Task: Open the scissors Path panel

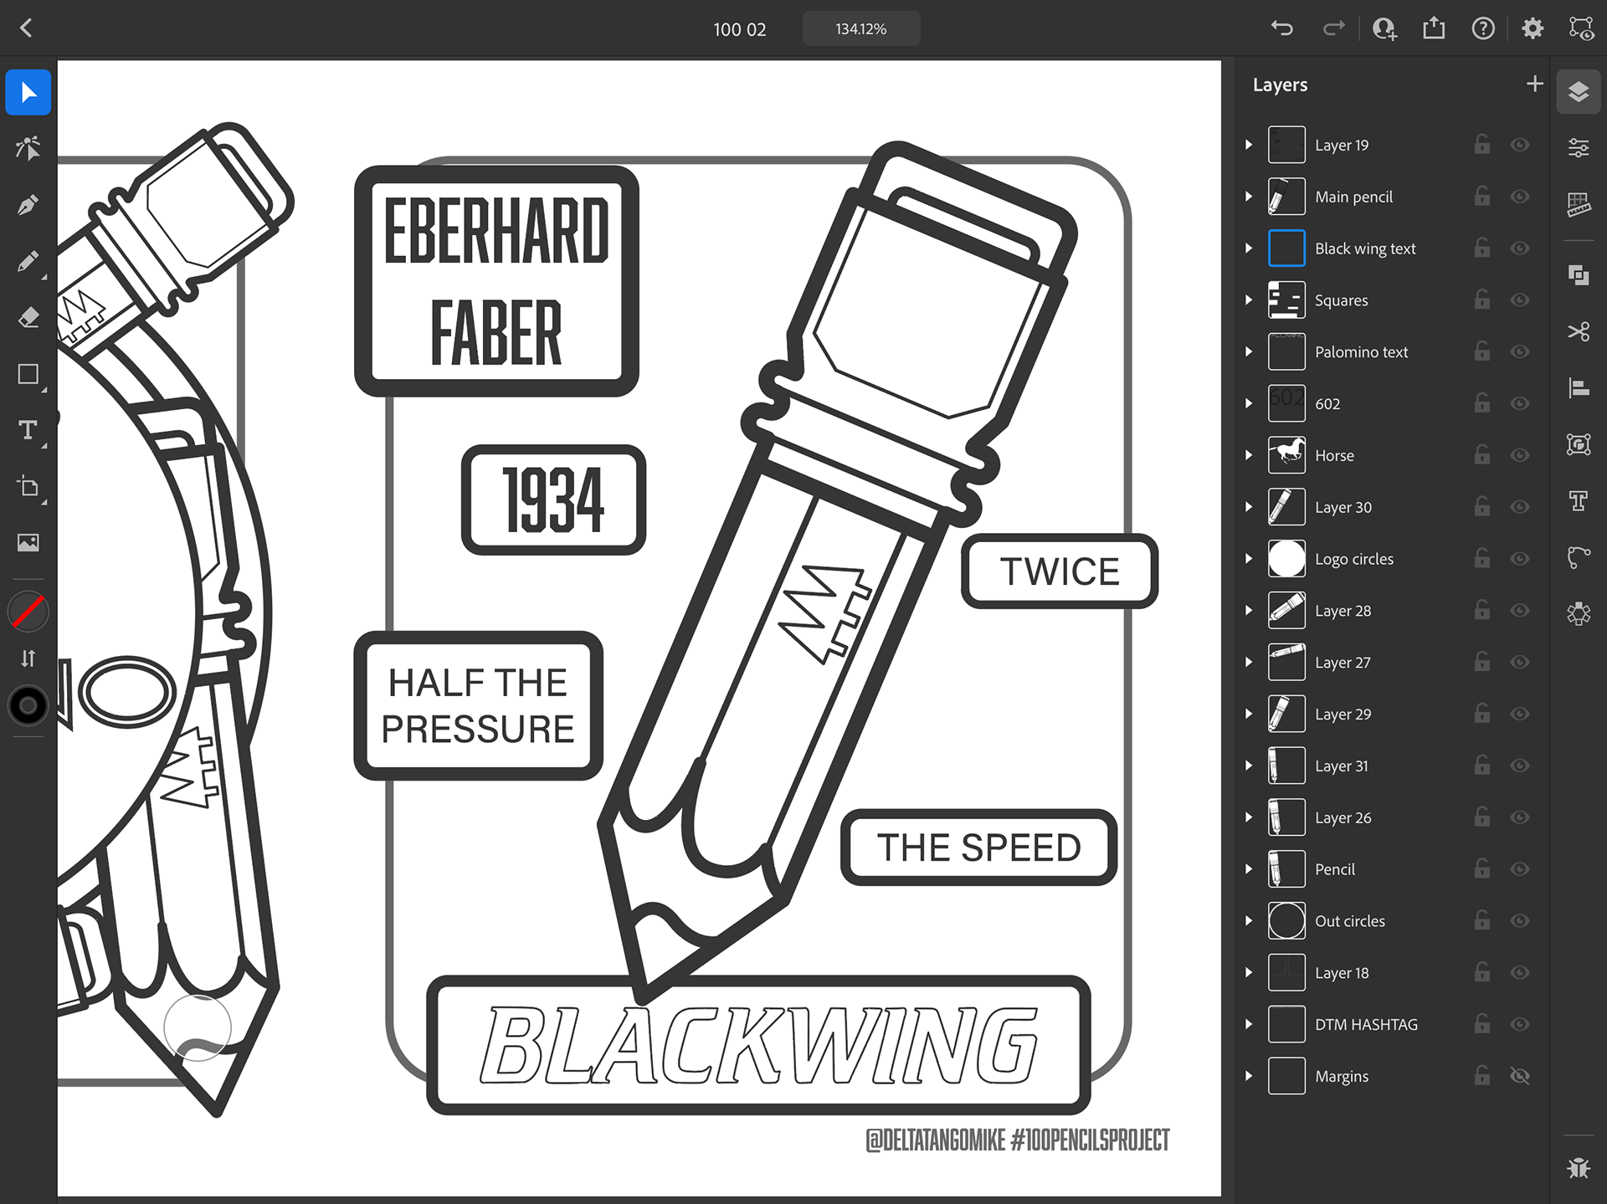Action: (1579, 332)
